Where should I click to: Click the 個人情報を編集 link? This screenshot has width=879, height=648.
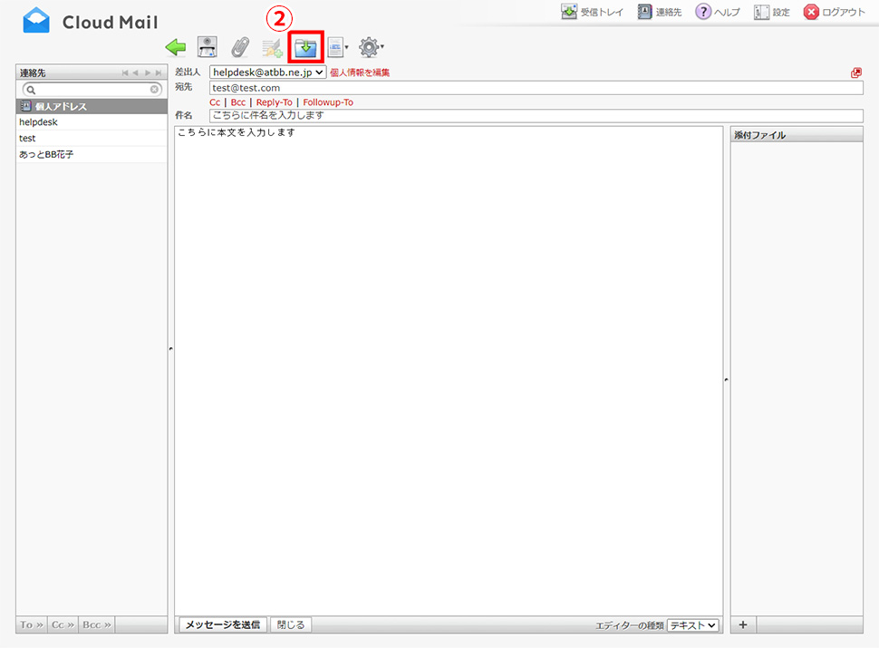360,73
